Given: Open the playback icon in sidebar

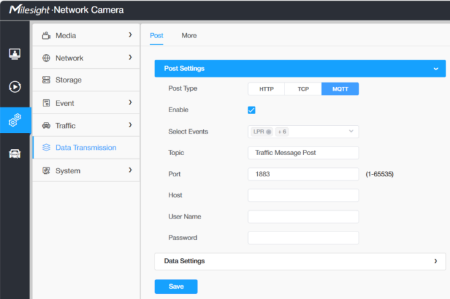Looking at the screenshot, I should [15, 87].
